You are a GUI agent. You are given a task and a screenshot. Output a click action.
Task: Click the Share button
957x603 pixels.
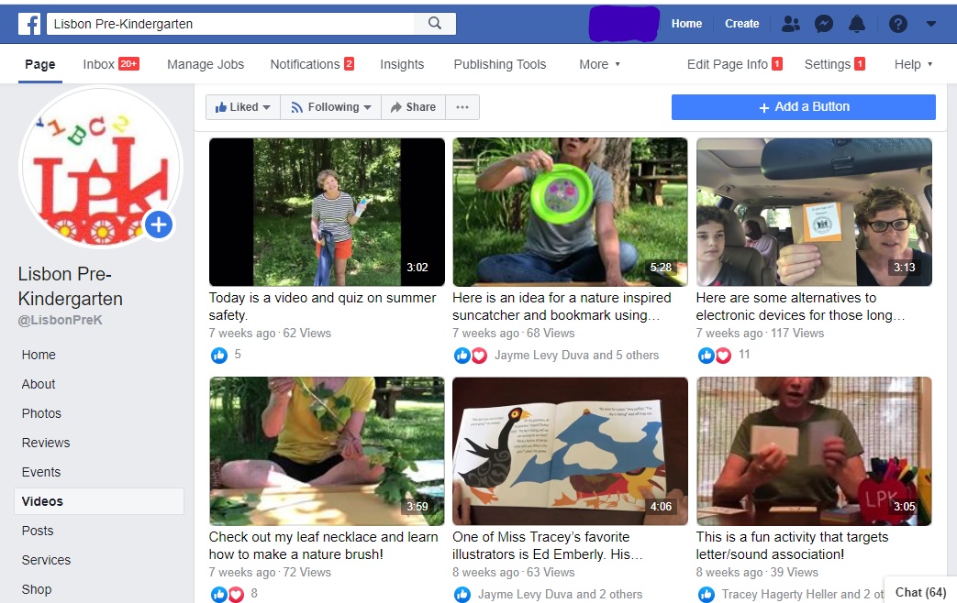(413, 107)
